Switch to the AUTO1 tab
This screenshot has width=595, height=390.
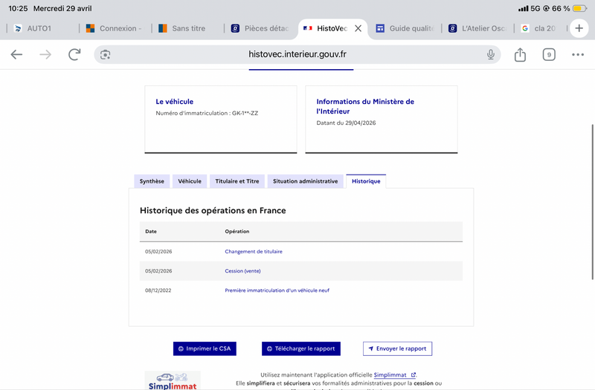coord(39,28)
